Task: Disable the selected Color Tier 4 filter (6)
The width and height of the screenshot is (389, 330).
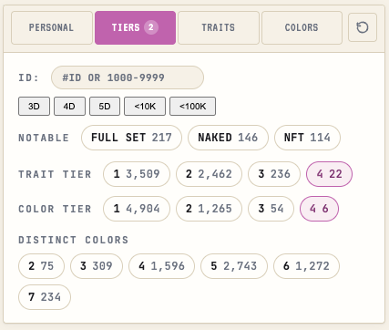Action: (x=319, y=209)
